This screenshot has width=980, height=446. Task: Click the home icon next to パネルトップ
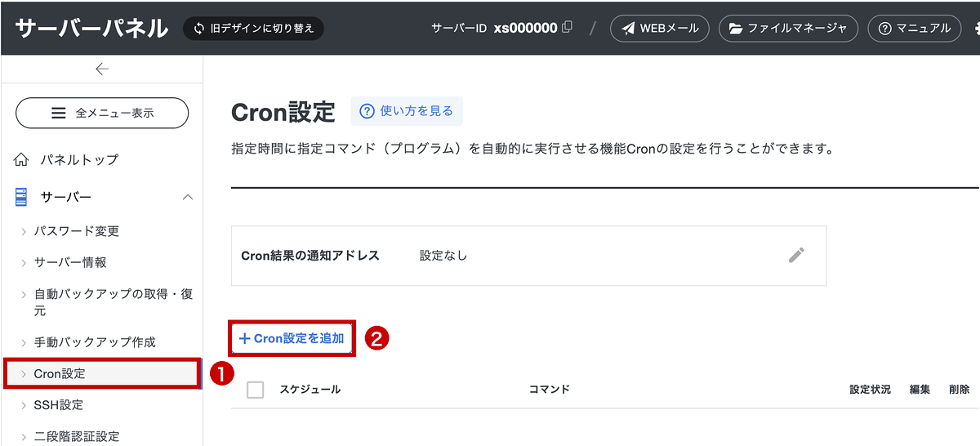[x=22, y=159]
